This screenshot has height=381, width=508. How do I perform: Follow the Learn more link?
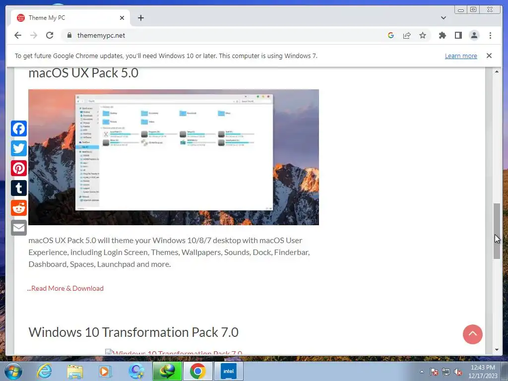coord(461,56)
